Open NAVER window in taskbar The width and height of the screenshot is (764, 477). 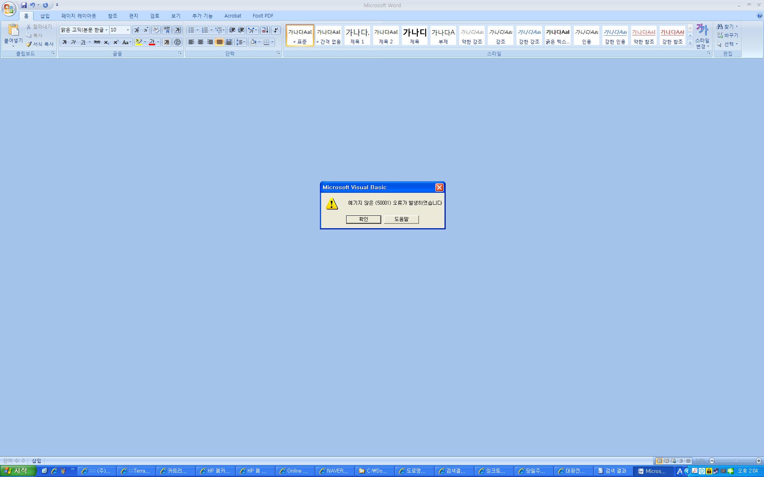click(x=335, y=471)
